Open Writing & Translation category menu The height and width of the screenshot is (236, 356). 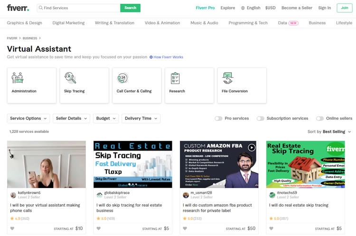[x=114, y=23]
